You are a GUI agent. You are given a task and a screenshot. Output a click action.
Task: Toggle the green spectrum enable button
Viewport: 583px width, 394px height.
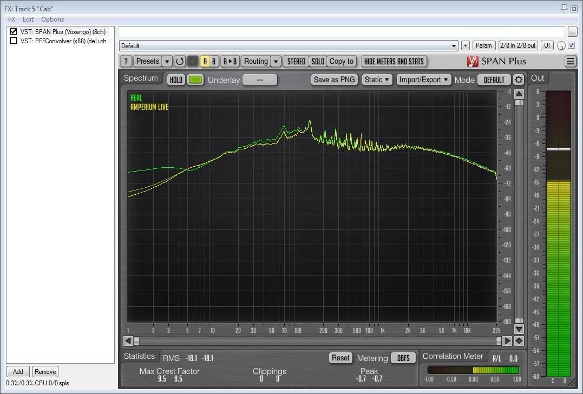(195, 80)
